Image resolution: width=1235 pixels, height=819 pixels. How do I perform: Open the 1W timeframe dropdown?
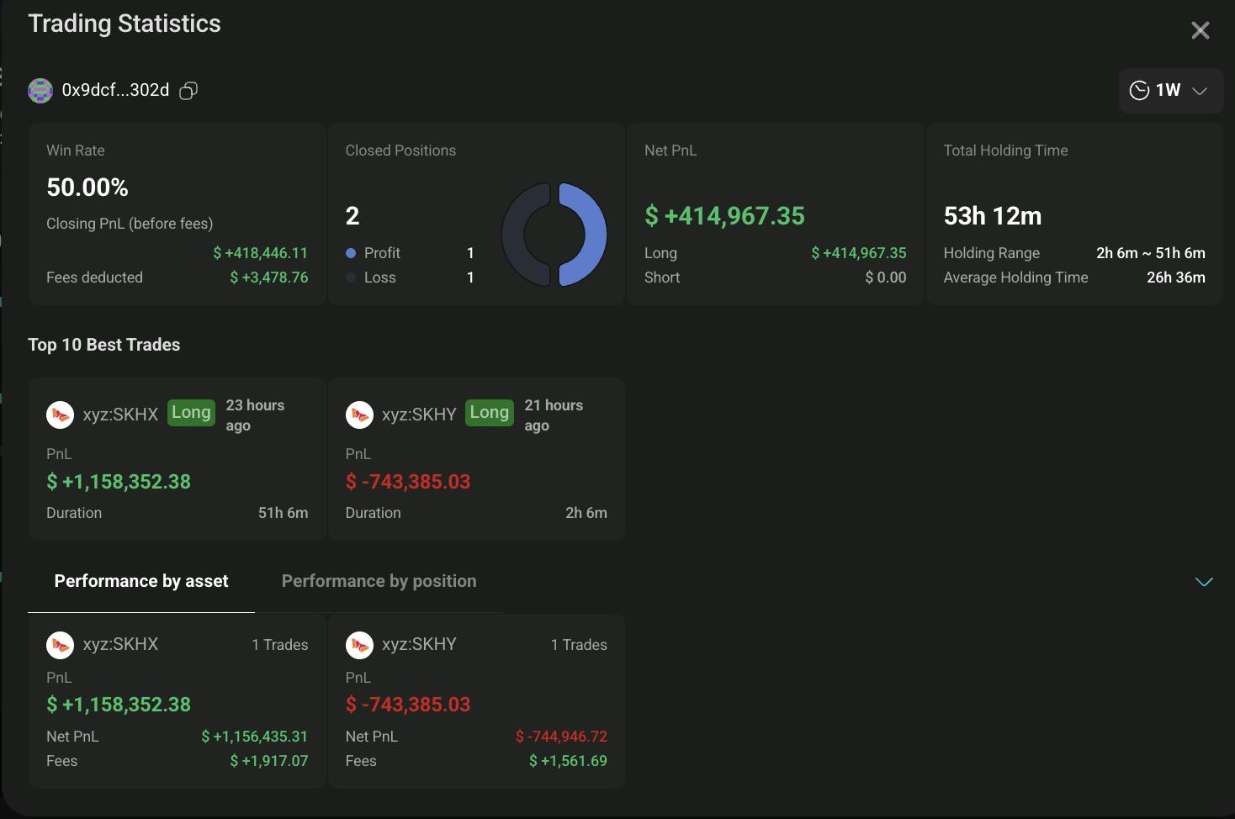pos(1171,91)
